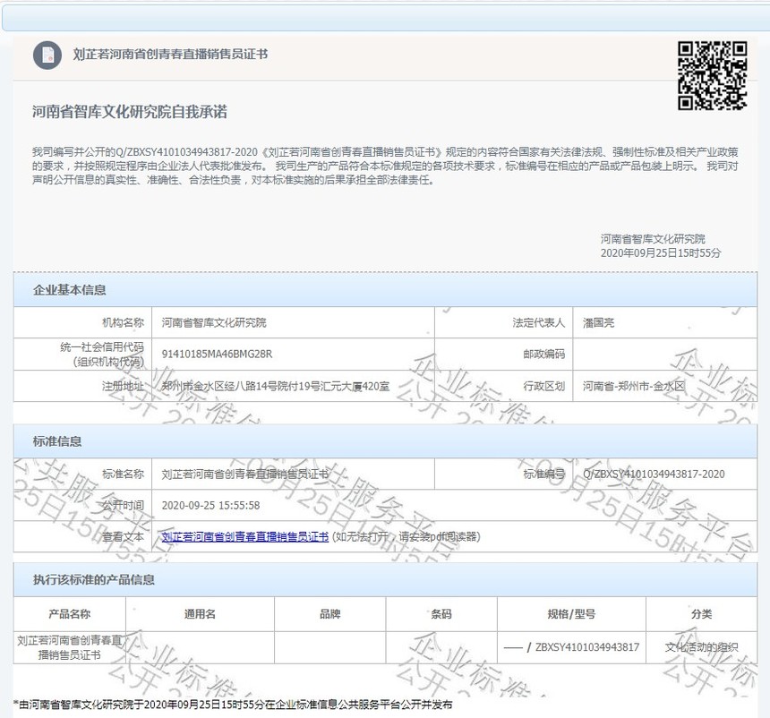The height and width of the screenshot is (718, 770).
Task: Click the heading 河南省智库文化研究院自我承诺
Action: 130,112
